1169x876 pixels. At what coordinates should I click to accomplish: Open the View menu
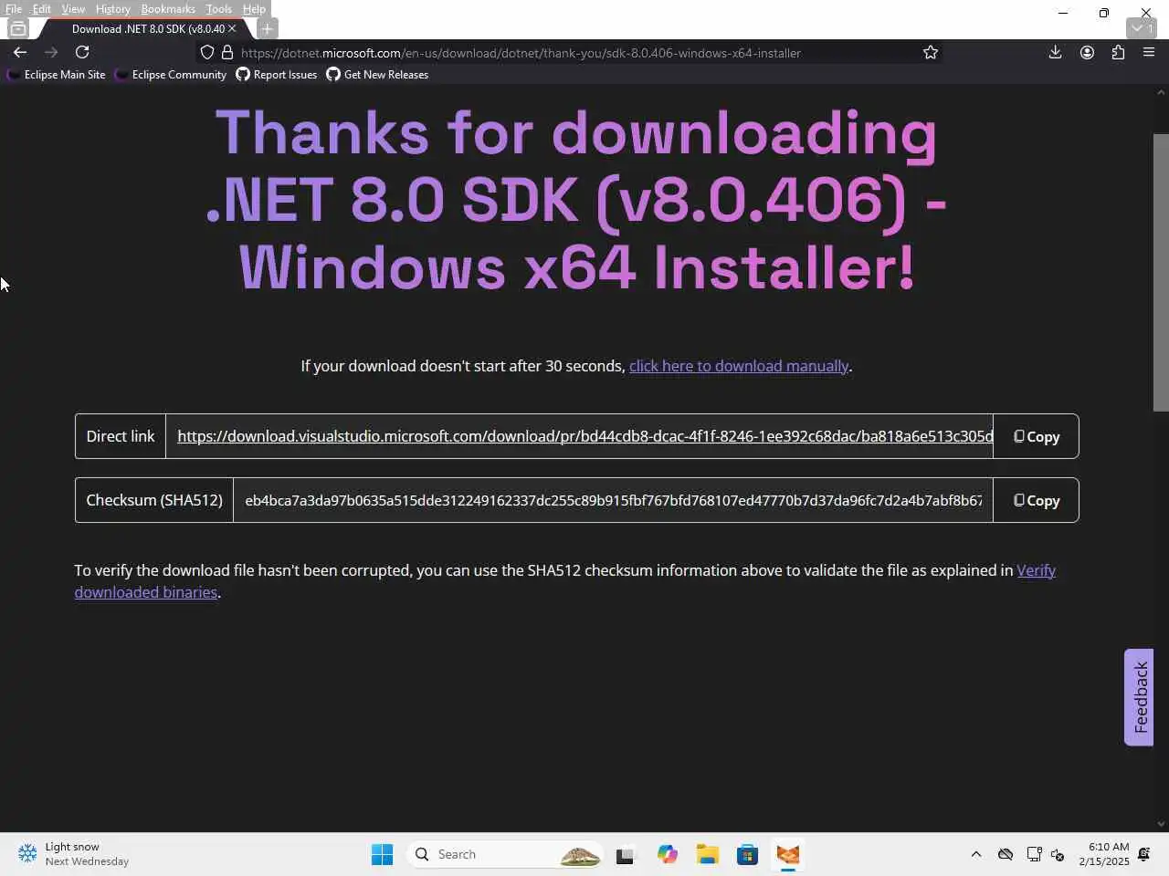click(73, 9)
